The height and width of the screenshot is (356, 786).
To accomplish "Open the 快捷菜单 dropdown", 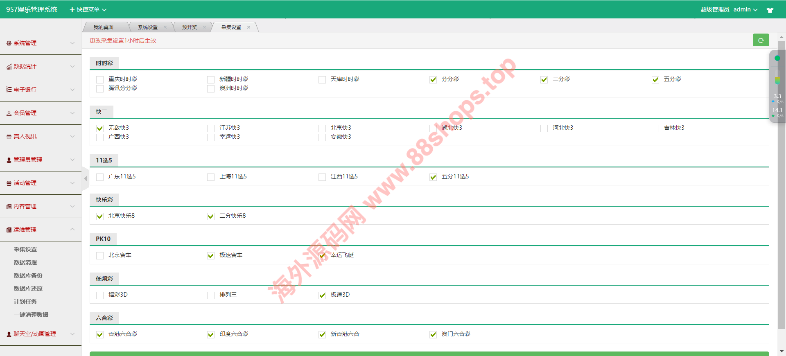I will pyautogui.click(x=88, y=9).
